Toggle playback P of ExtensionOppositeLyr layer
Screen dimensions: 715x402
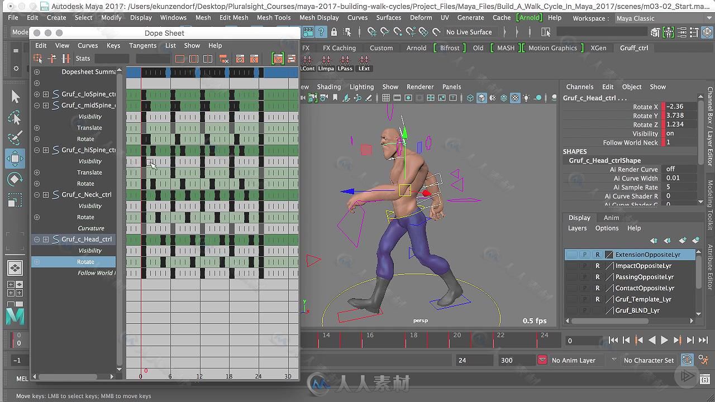(x=585, y=255)
